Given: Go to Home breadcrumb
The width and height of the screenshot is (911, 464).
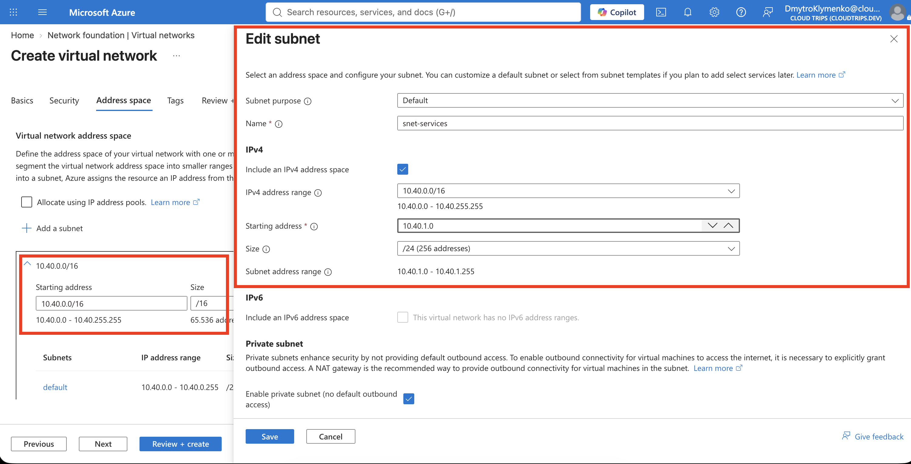Looking at the screenshot, I should (x=22, y=35).
